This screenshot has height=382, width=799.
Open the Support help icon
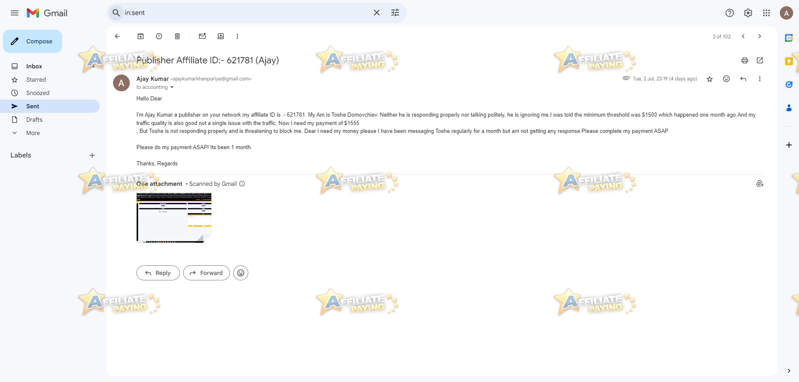[730, 13]
